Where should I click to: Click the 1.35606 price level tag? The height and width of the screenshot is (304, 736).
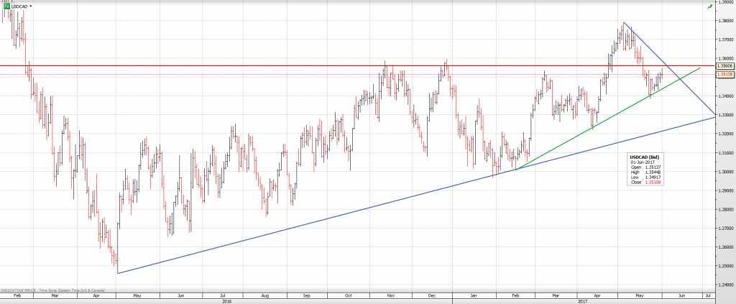tap(724, 66)
